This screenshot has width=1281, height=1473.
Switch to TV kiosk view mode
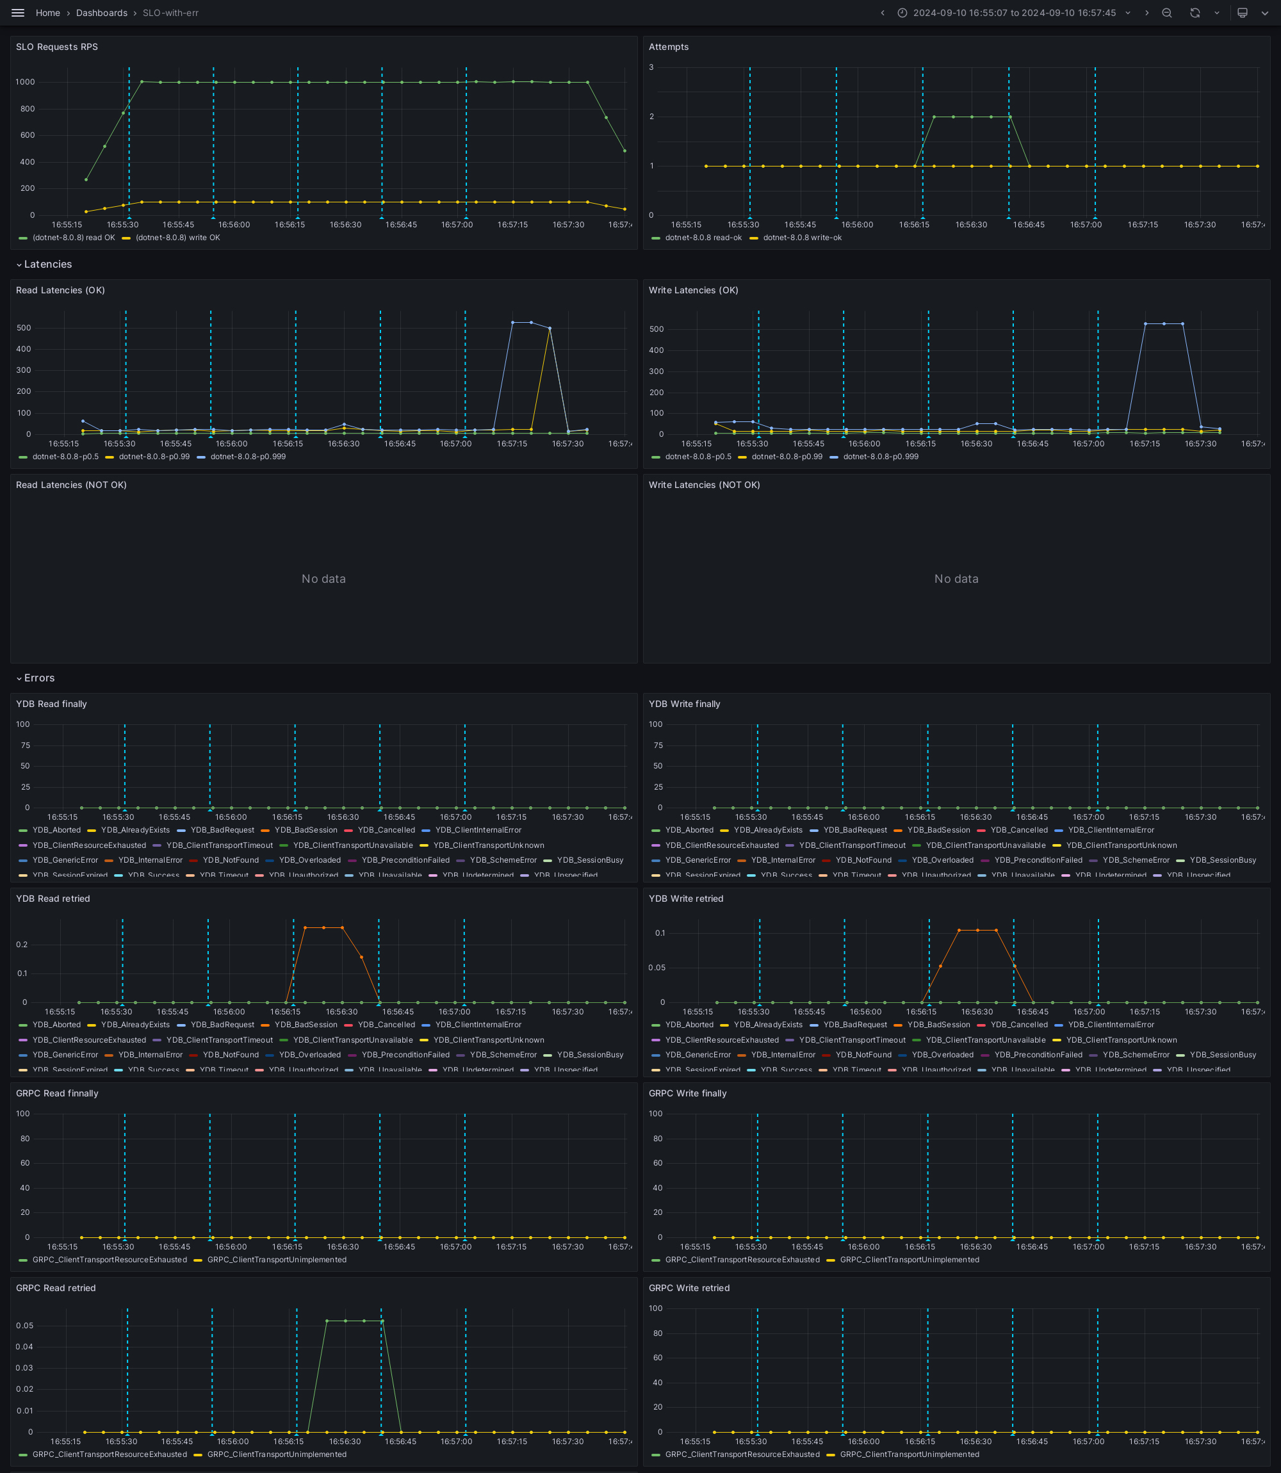1243,13
